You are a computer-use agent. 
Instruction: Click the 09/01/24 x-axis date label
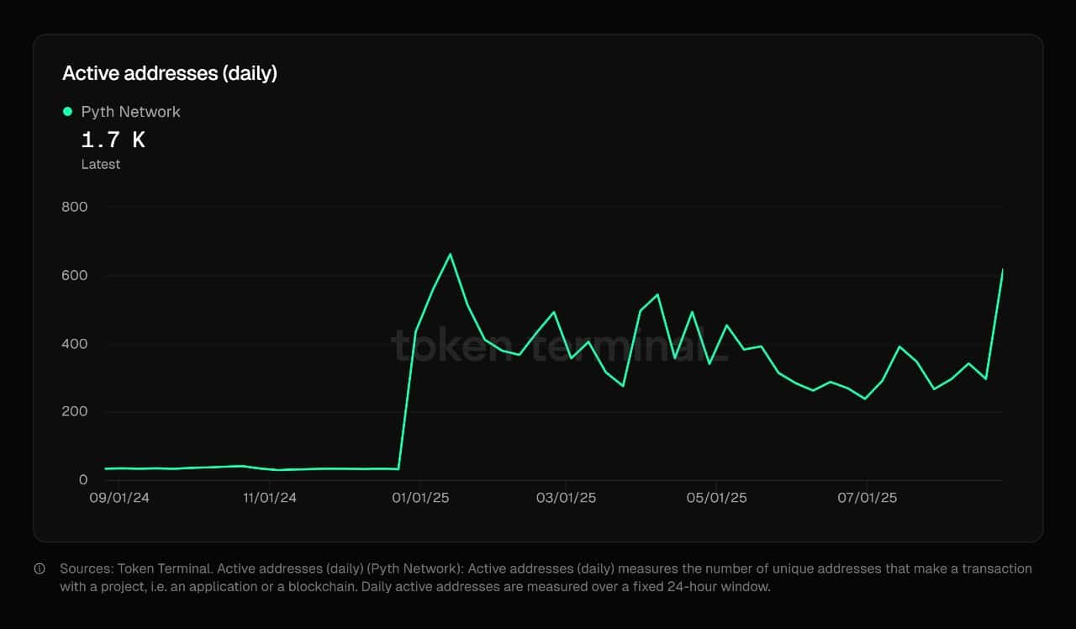(x=119, y=498)
